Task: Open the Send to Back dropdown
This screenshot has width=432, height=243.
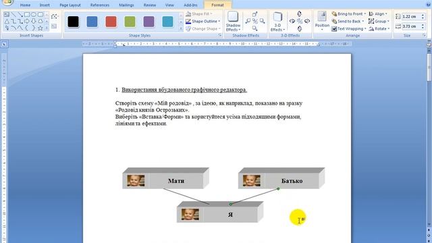Action: tap(348, 21)
